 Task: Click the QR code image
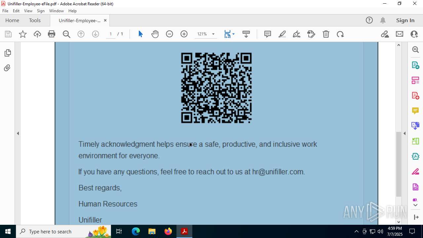(216, 88)
